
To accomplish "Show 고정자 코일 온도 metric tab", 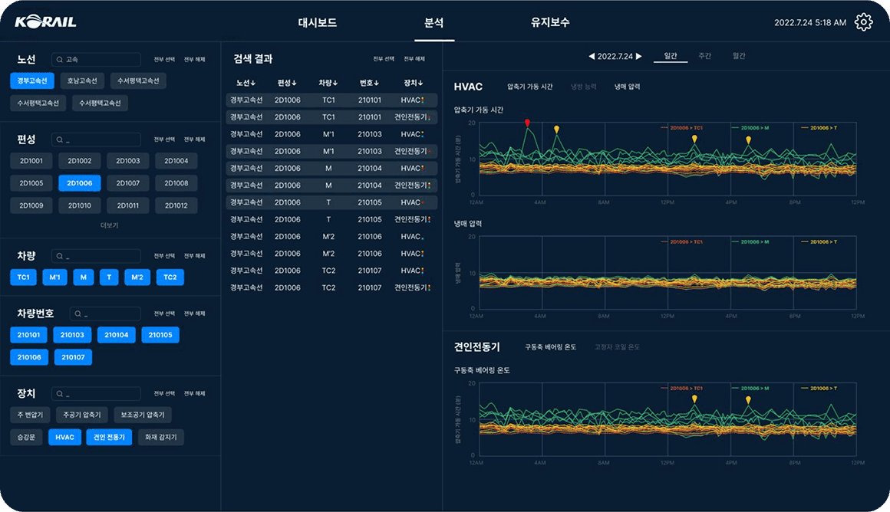I will [x=617, y=347].
